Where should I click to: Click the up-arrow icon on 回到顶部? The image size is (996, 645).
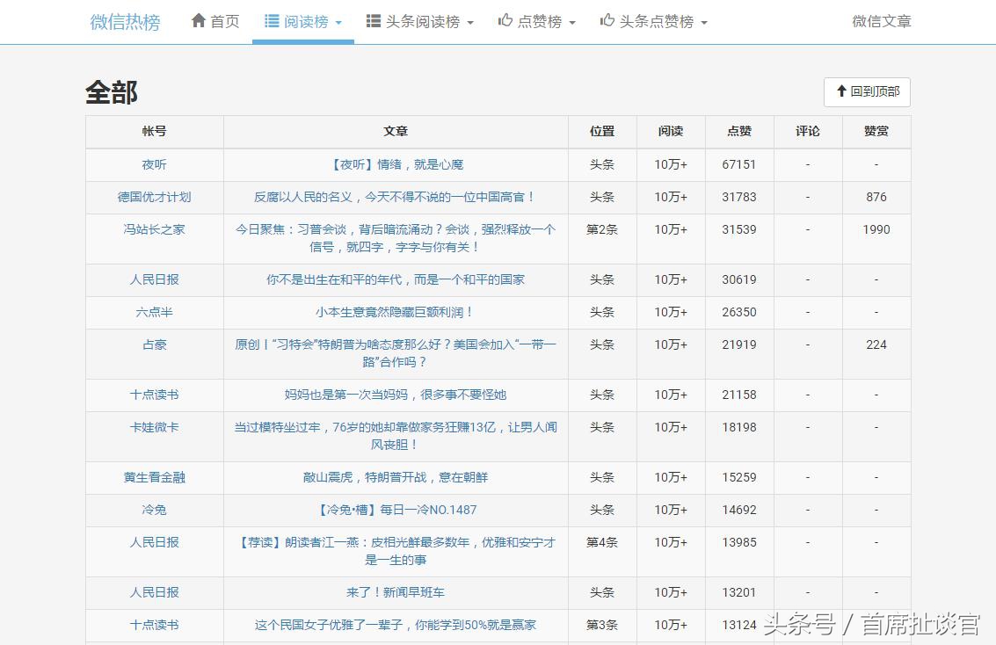pos(842,91)
